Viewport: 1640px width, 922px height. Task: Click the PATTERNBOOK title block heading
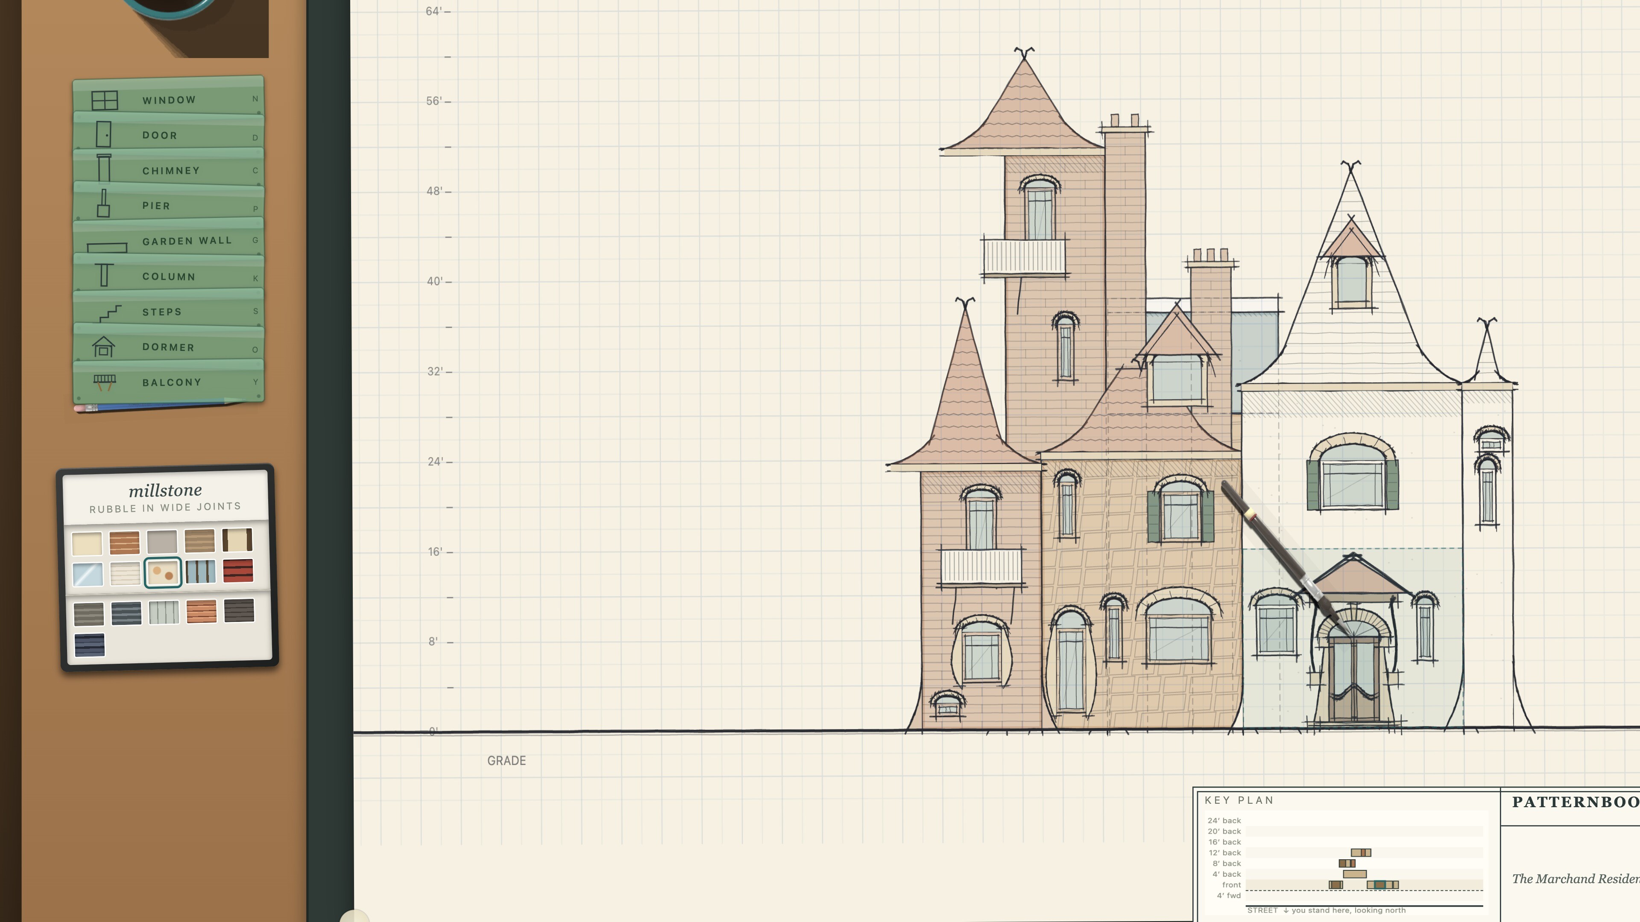1576,802
